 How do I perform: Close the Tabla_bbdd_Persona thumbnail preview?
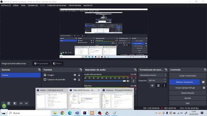click(99, 90)
